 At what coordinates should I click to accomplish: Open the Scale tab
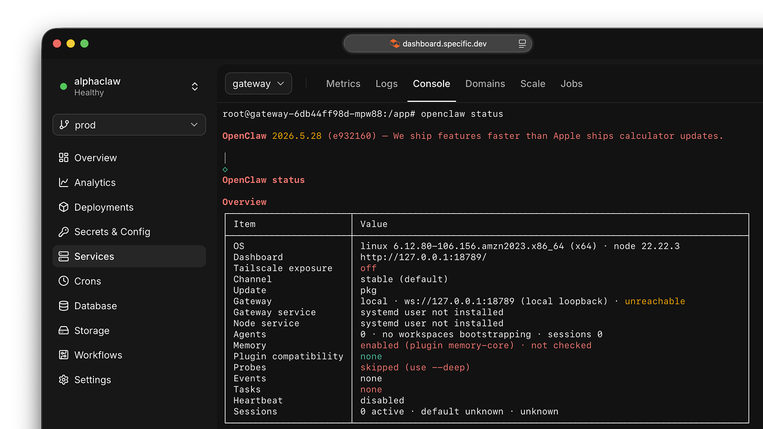[x=533, y=83]
